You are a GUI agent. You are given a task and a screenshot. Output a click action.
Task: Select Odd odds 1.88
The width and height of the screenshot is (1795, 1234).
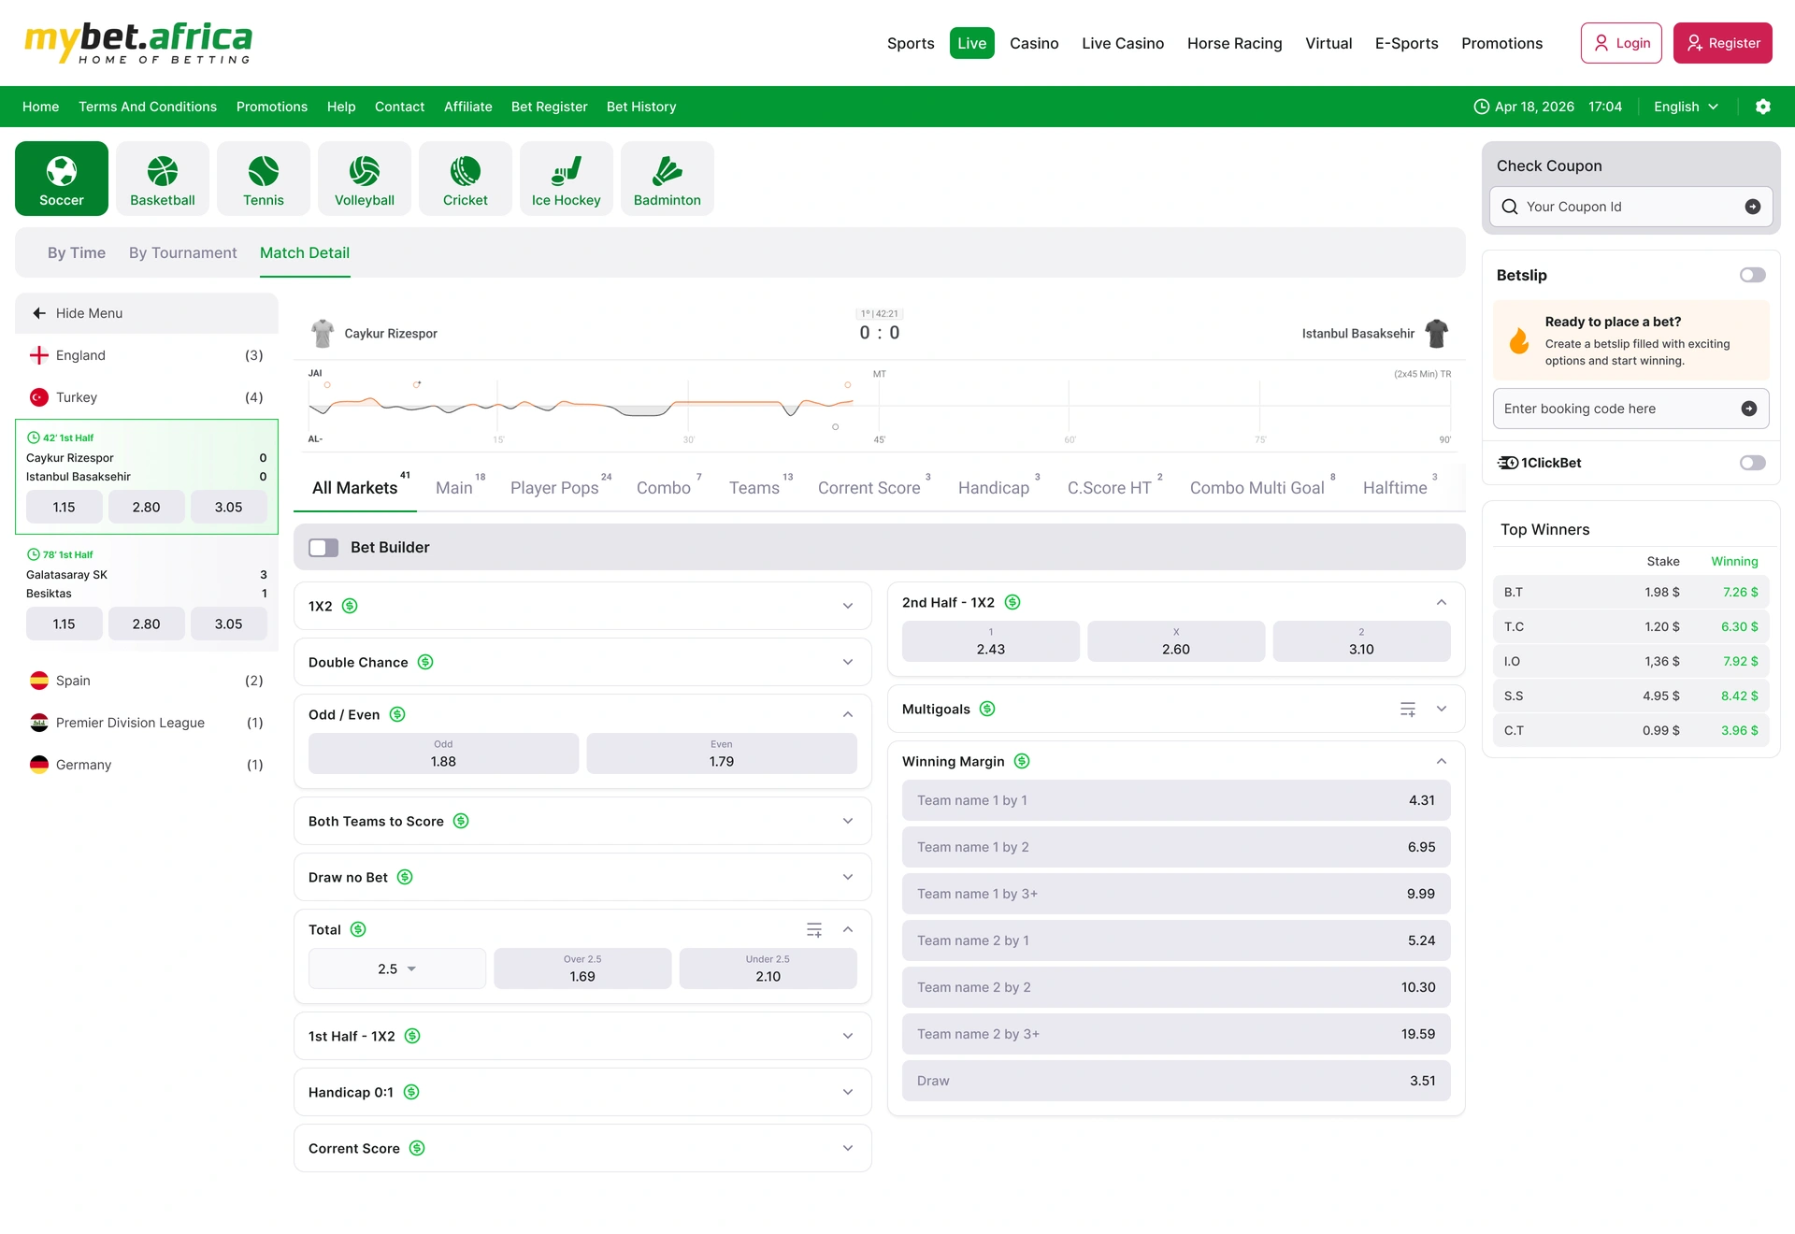(443, 753)
